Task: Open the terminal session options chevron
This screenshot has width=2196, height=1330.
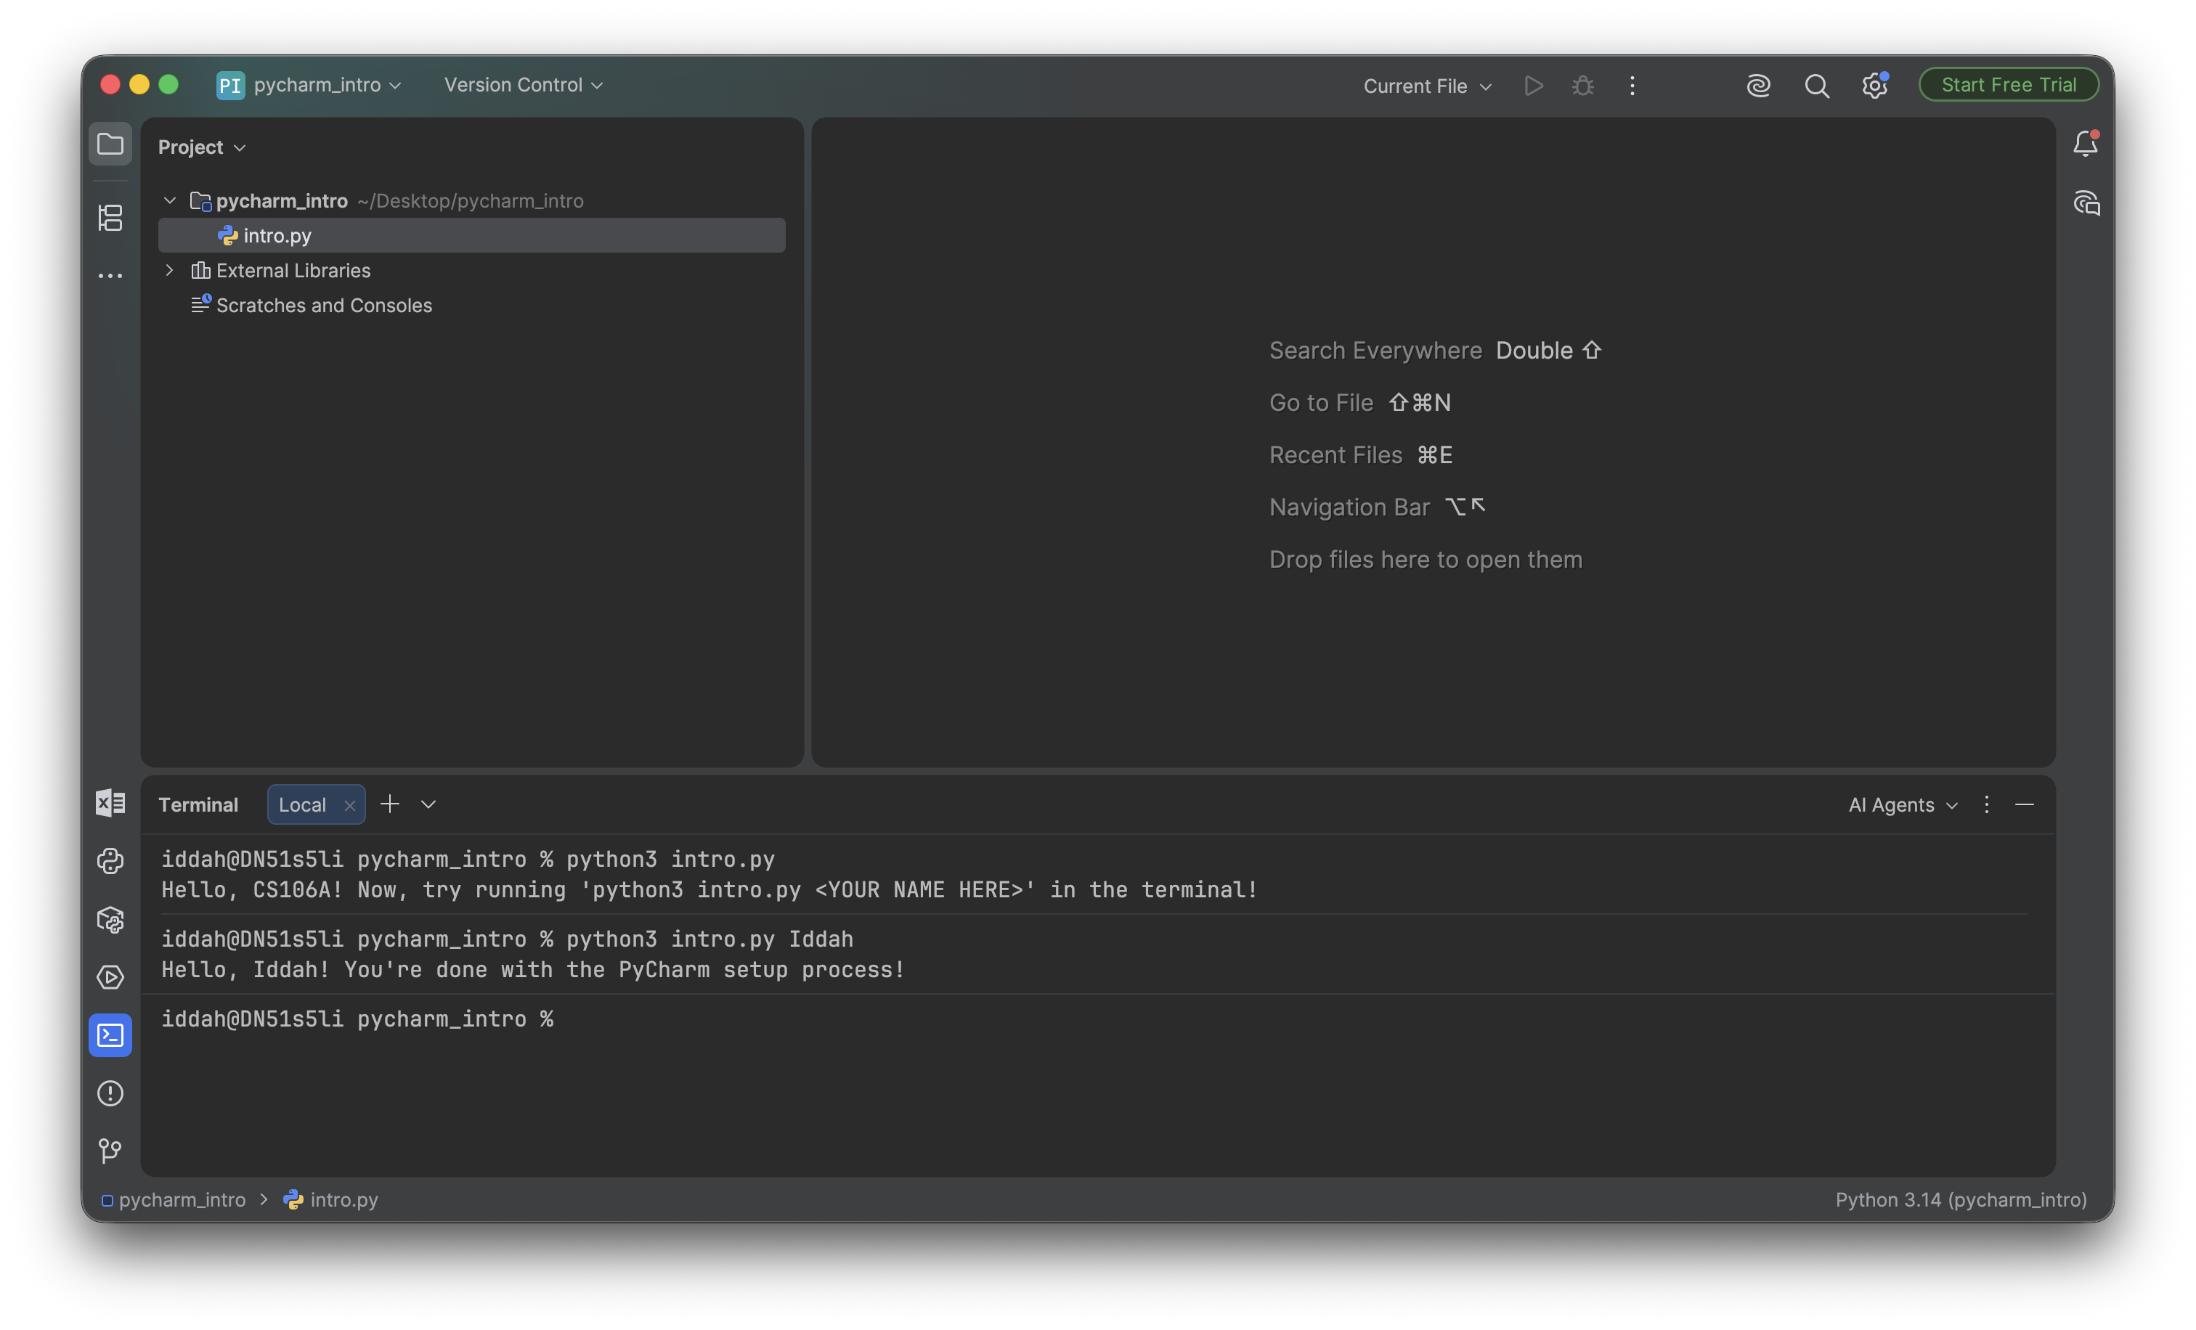Action: point(428,804)
